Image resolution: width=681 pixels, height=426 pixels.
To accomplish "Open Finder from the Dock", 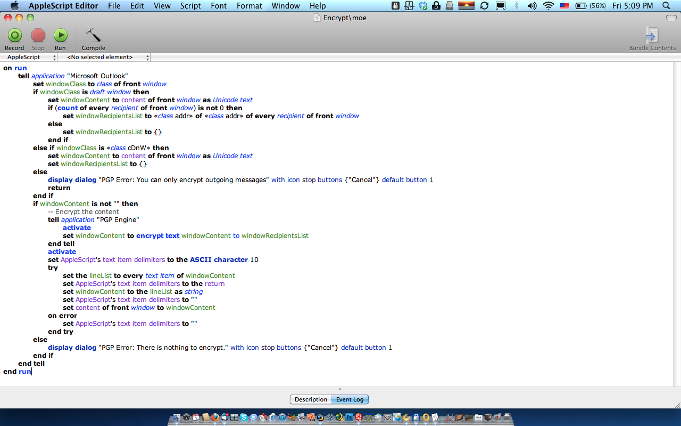I will (x=177, y=417).
